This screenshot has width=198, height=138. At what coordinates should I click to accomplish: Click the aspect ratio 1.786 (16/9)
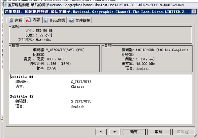(59, 64)
